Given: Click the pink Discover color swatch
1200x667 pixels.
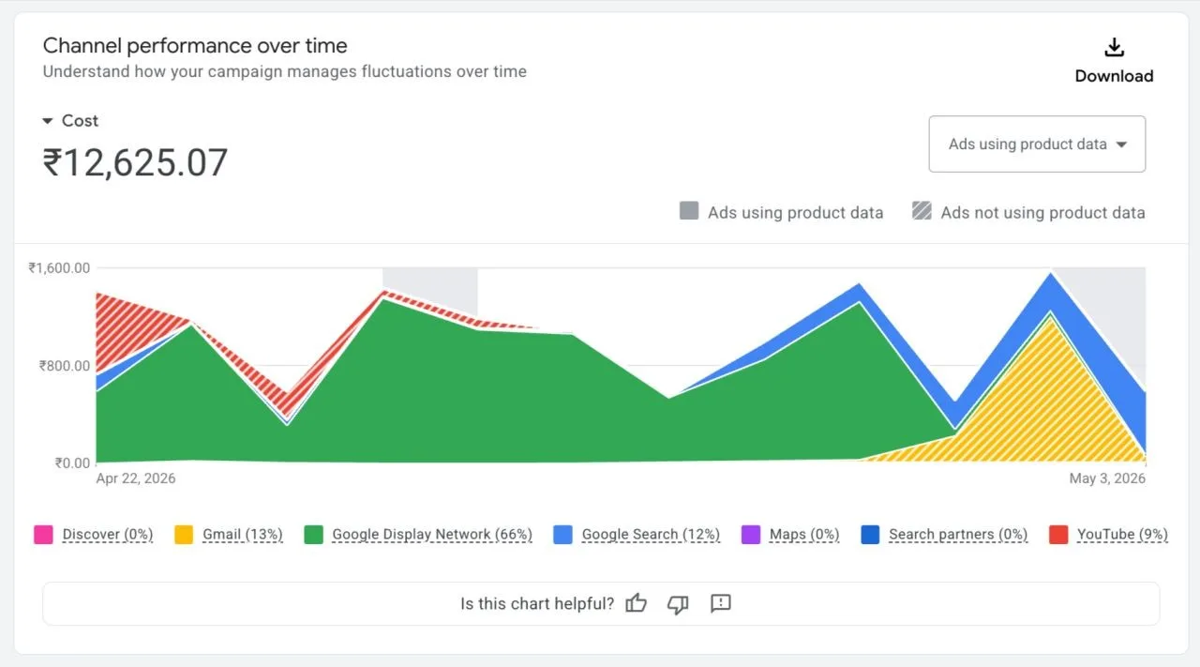Looking at the screenshot, I should (43, 535).
